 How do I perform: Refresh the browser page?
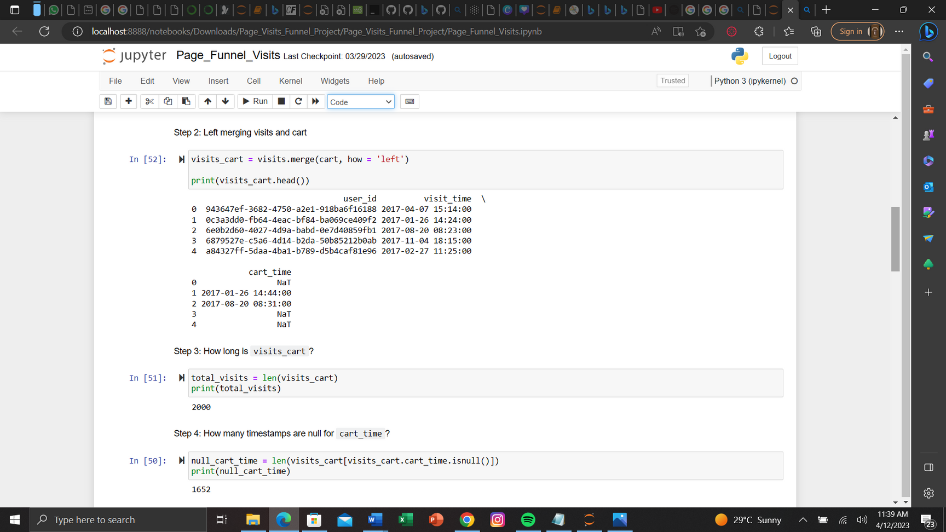pos(44,31)
